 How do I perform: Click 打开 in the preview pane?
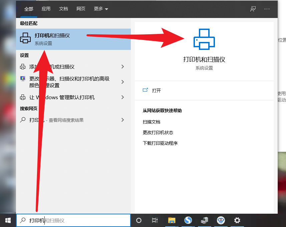[157, 91]
